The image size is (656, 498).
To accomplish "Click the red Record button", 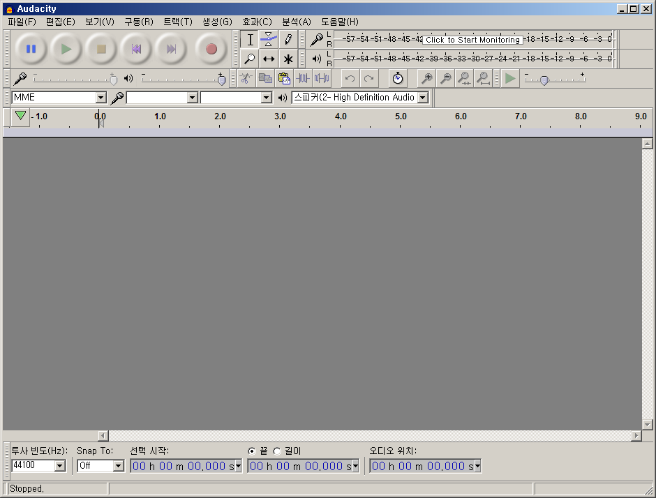I will 211,49.
